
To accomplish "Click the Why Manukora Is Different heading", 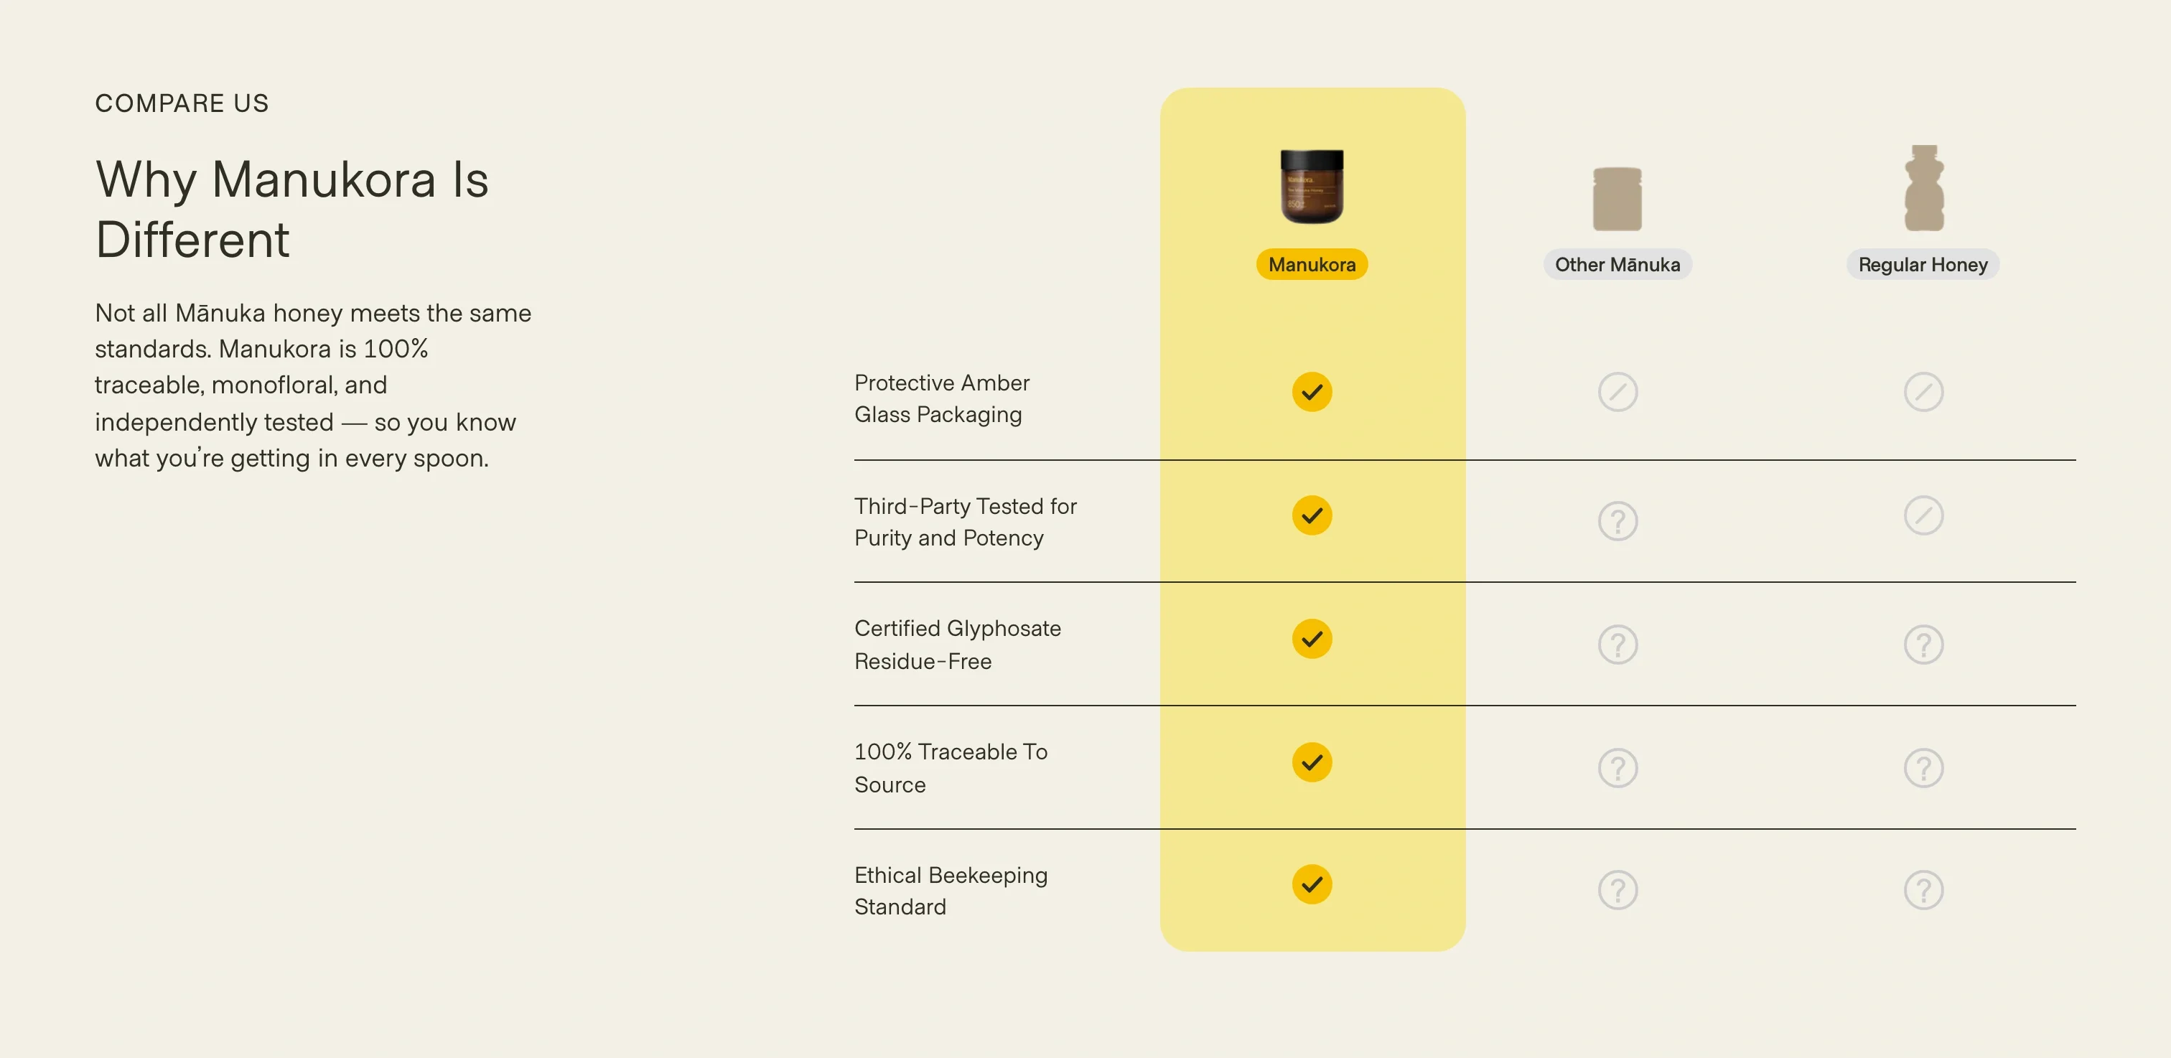I will pyautogui.click(x=291, y=209).
